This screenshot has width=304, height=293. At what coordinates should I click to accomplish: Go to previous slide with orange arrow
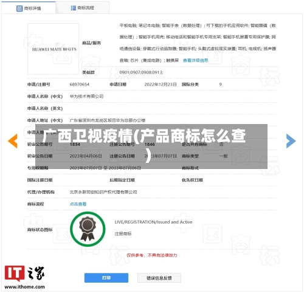coord(13,141)
